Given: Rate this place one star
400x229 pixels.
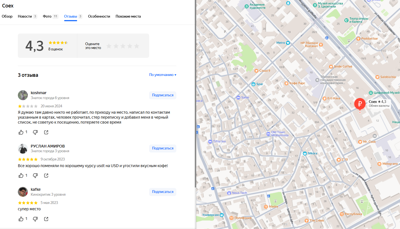Looking at the screenshot, I should (x=109, y=46).
